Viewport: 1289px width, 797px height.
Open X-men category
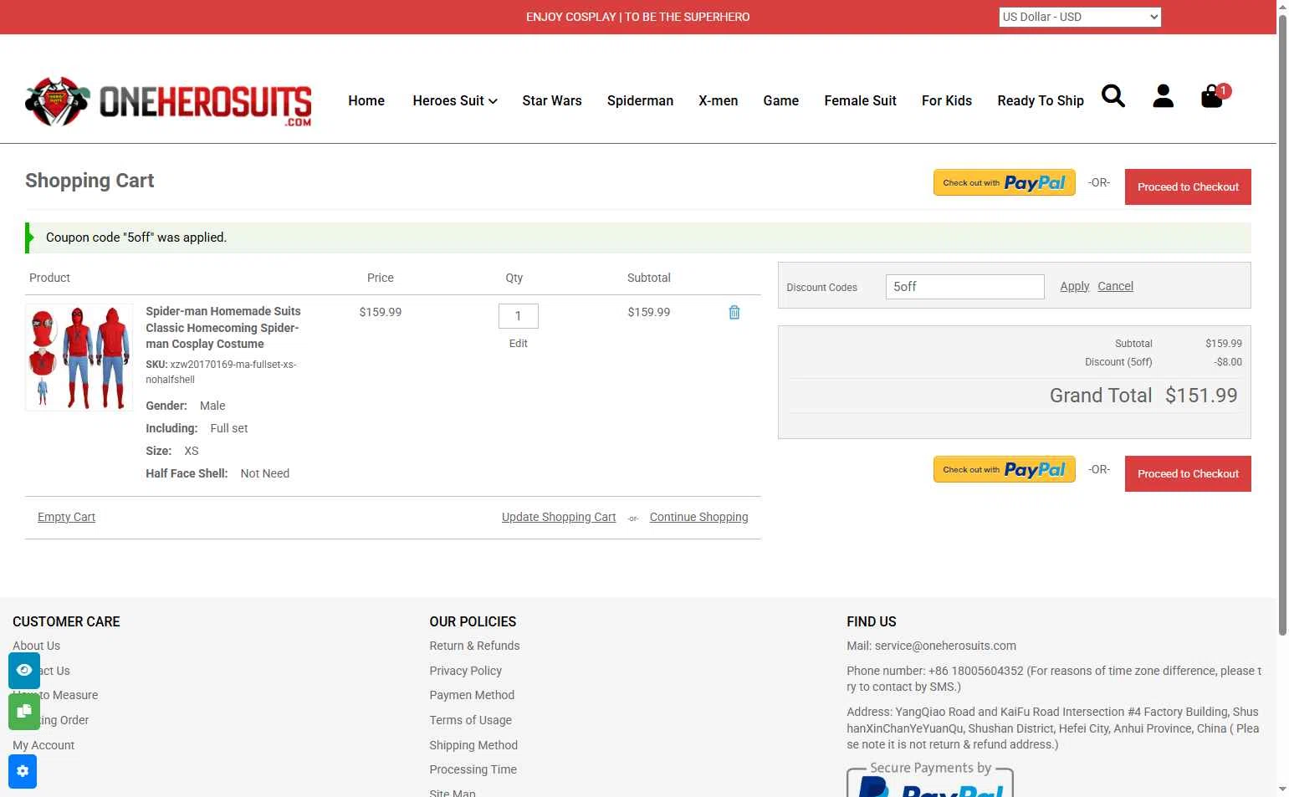pyautogui.click(x=719, y=100)
